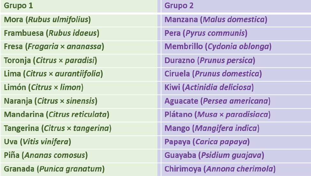Click the Aguacate (Persea americana) cell
311x176 pixels.
coord(236,101)
